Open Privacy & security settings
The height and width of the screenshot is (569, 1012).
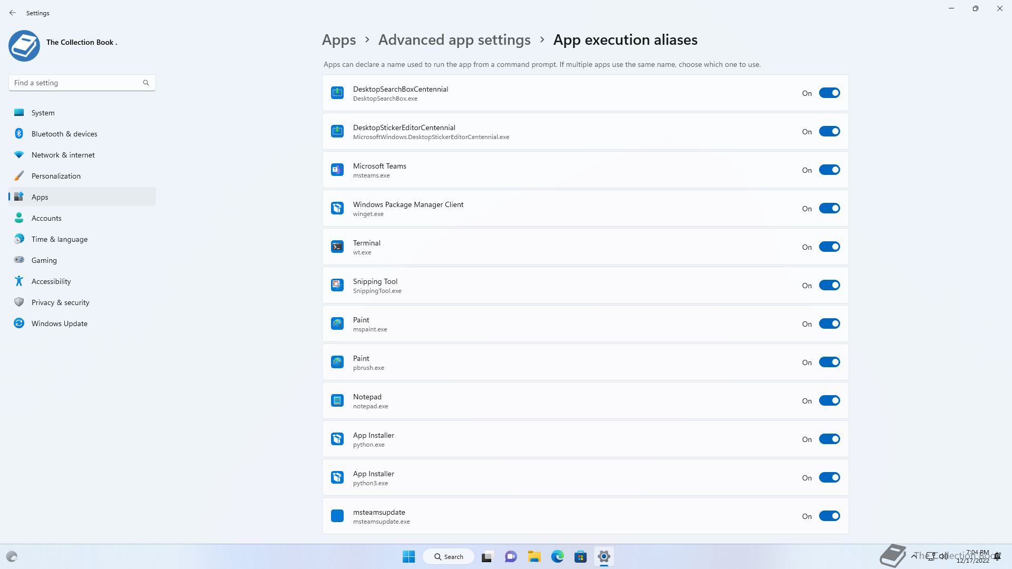[82, 302]
